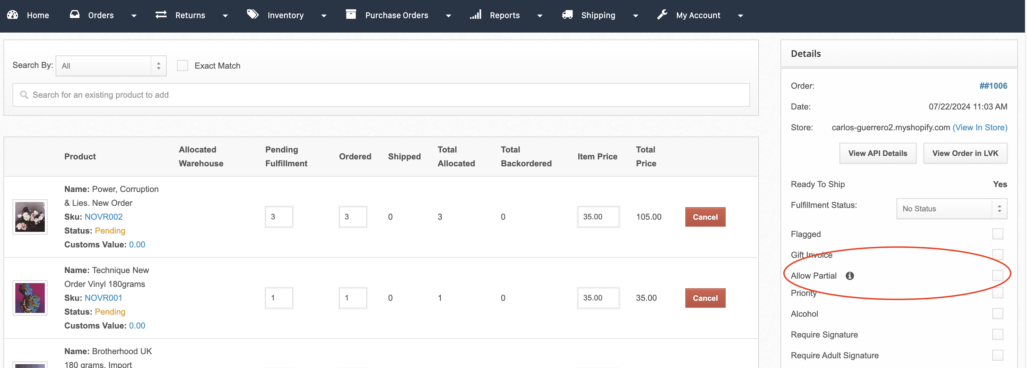The image size is (1027, 368).
Task: Check the Flagged checkbox
Action: click(x=997, y=234)
